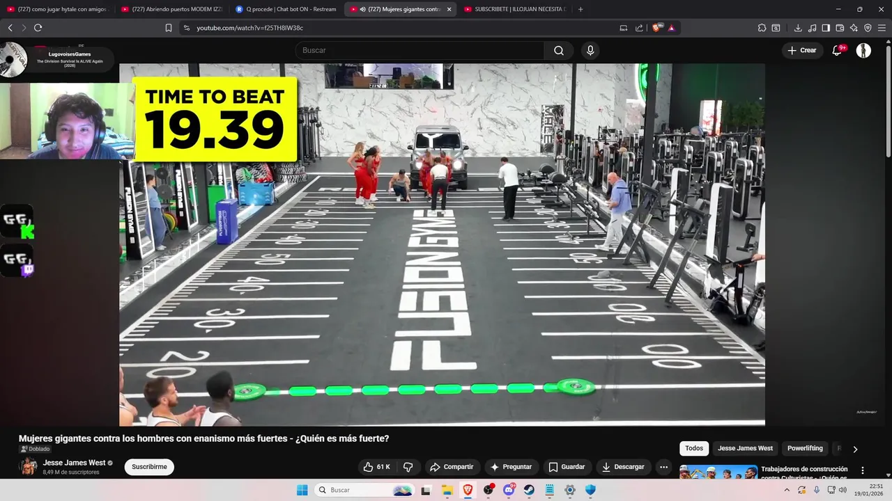Toggle the browser sidebar panel icon
892x501 pixels.
(x=826, y=28)
